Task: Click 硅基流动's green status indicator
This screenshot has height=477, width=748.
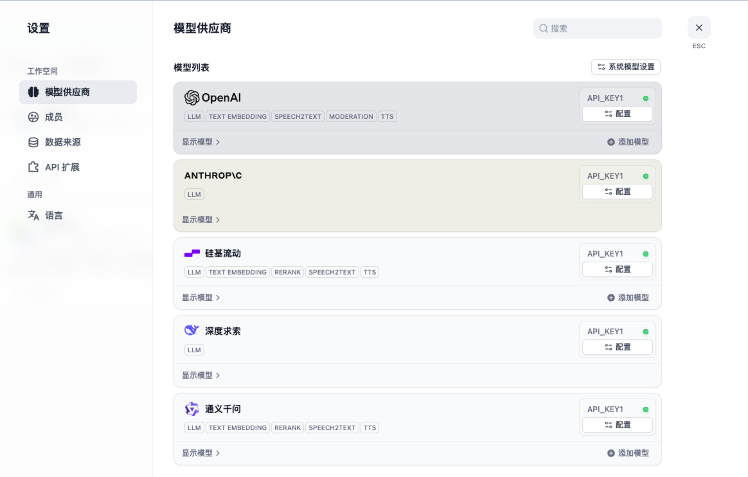Action: click(645, 254)
